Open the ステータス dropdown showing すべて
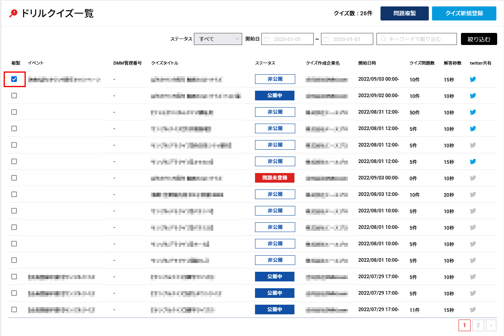This screenshot has width=504, height=336. 218,39
